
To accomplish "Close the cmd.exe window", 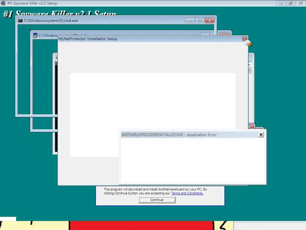I will [209, 21].
